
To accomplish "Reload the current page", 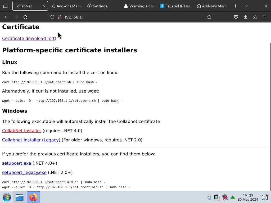I will pyautogui.click(x=25, y=17).
